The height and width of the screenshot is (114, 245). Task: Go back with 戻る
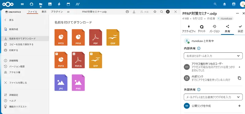(x=25, y=20)
